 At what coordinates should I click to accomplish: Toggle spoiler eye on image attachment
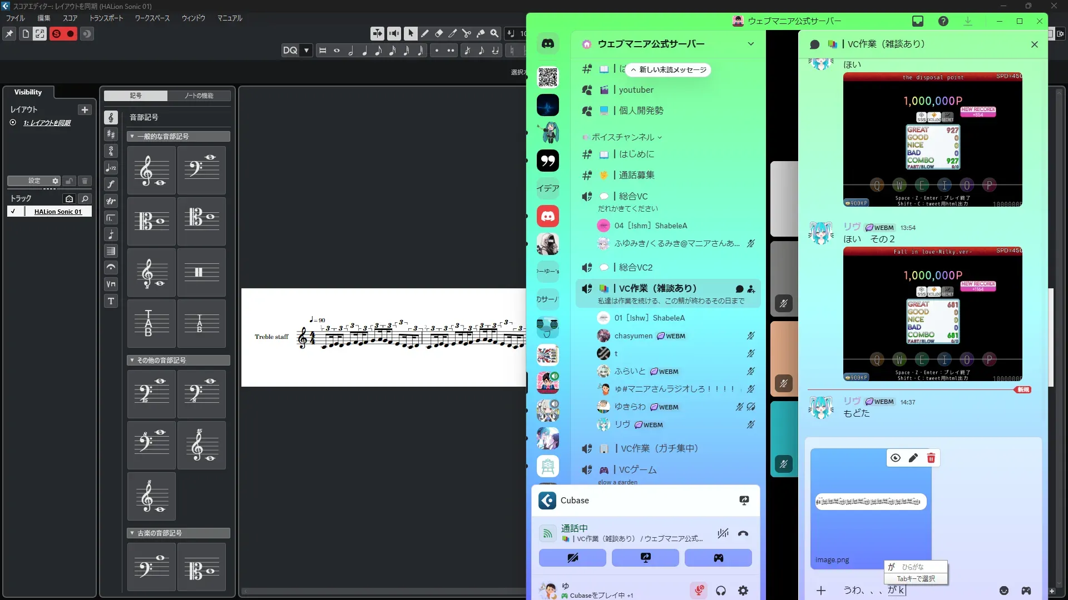895,458
